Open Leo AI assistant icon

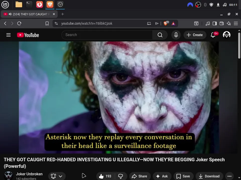tap(229, 23)
